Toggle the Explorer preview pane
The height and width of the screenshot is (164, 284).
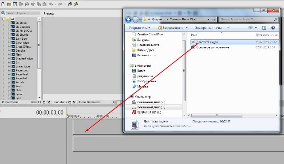pyautogui.click(x=264, y=28)
